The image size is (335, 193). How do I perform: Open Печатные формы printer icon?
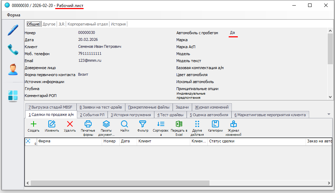click(x=88, y=124)
